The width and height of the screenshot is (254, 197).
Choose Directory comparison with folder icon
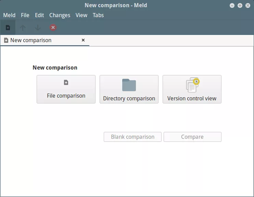(x=129, y=89)
